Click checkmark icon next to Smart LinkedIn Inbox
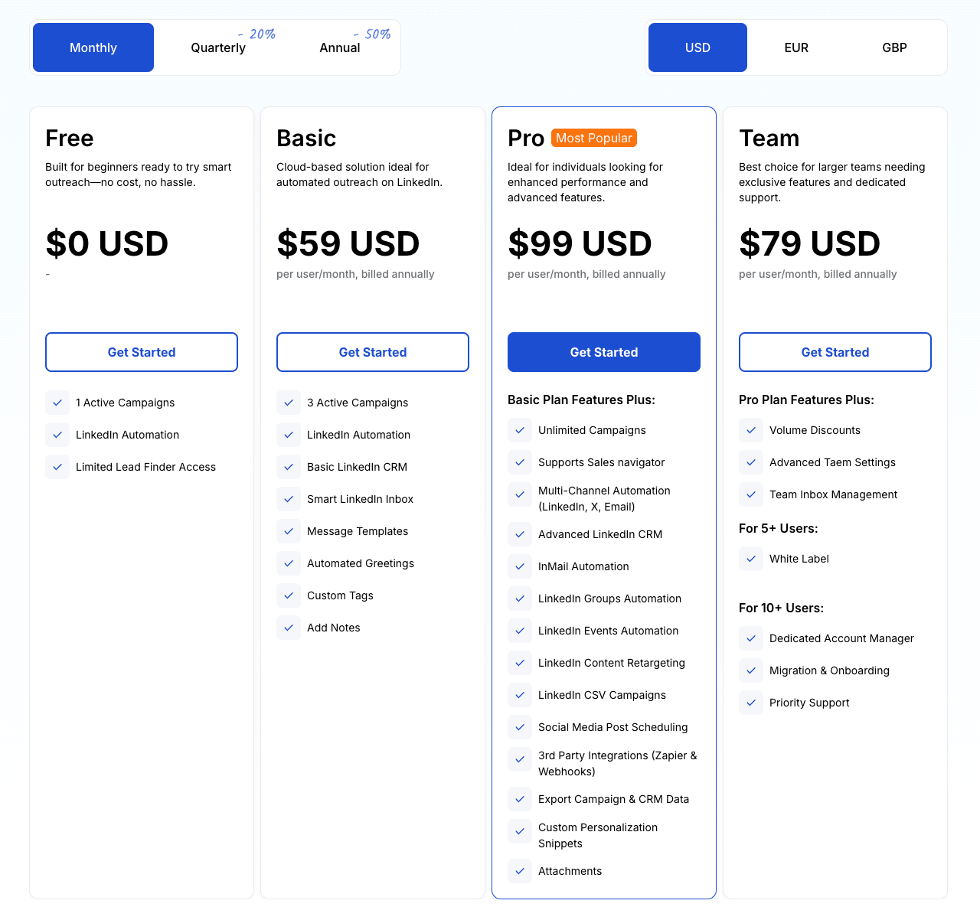 tap(289, 499)
